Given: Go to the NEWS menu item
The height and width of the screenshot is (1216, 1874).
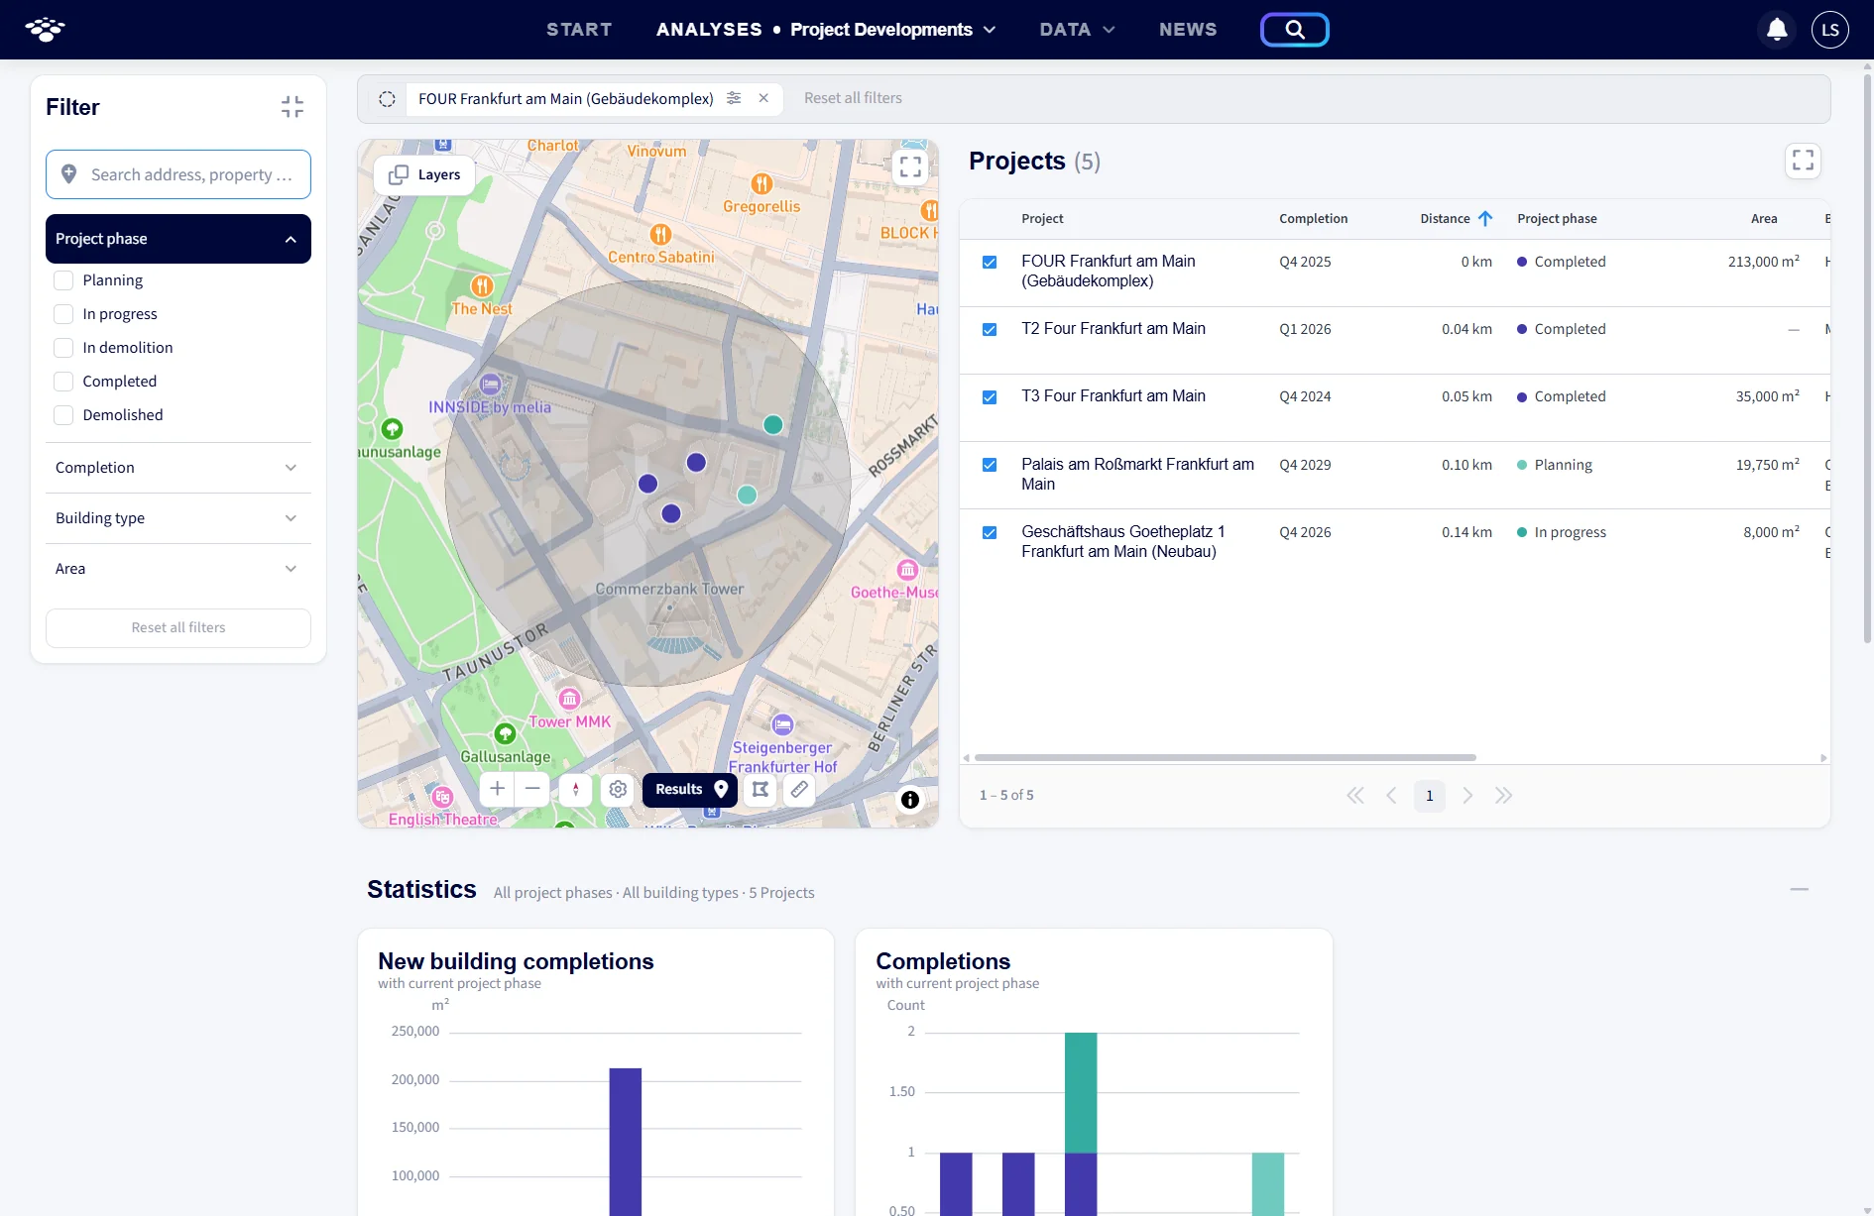Looking at the screenshot, I should click(1188, 30).
